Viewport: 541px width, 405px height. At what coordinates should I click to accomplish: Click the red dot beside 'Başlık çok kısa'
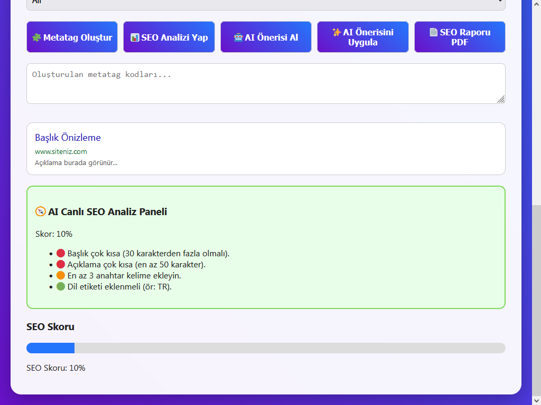pyautogui.click(x=61, y=253)
